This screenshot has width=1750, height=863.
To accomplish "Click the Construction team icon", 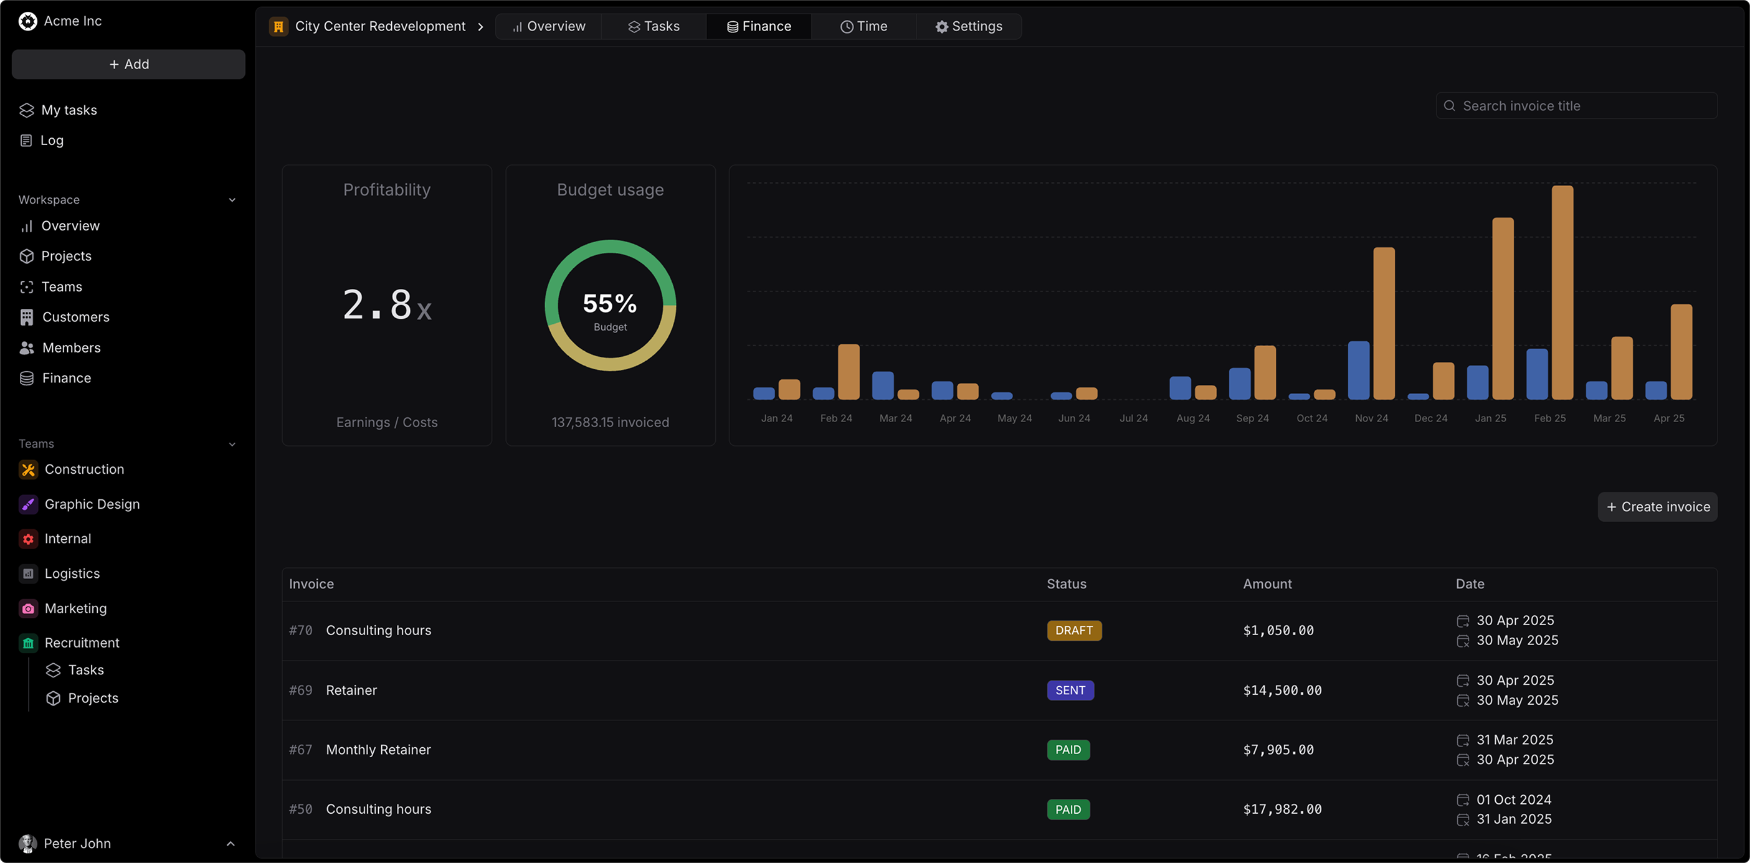I will (x=28, y=469).
